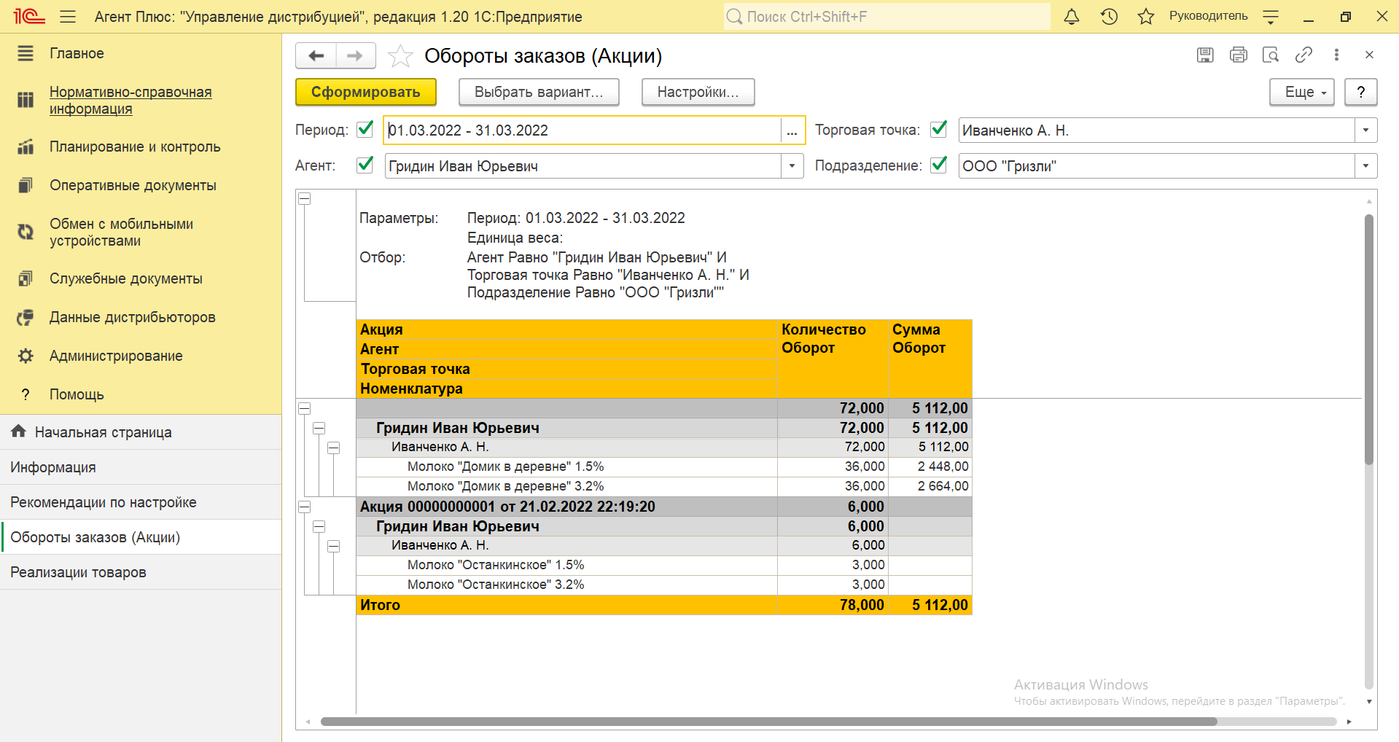Click Служебные документы section icon
This screenshot has width=1399, height=742.
(26, 278)
